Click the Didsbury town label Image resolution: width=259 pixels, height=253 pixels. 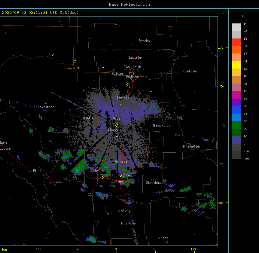point(115,130)
